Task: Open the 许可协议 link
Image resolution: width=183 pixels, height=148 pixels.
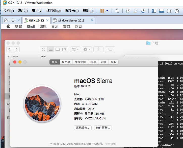Action: 111,144
